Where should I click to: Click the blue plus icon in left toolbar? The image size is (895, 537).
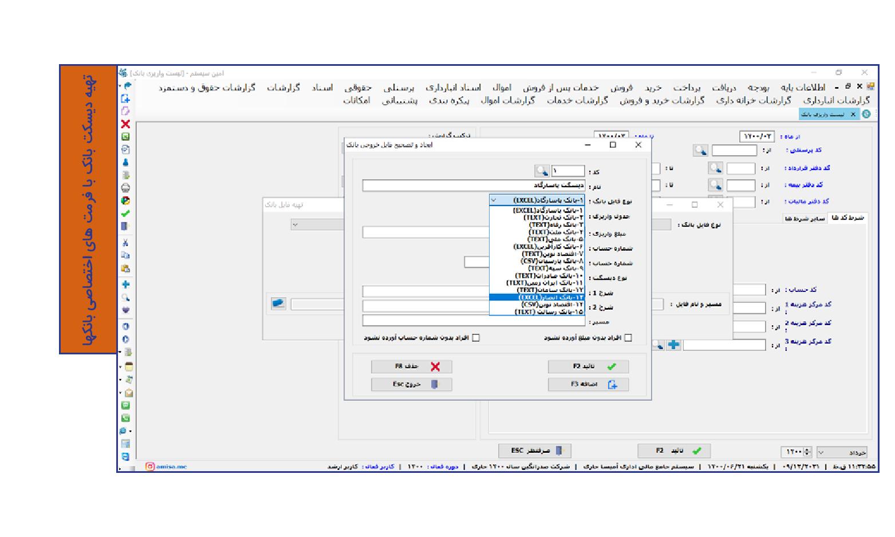(x=125, y=285)
